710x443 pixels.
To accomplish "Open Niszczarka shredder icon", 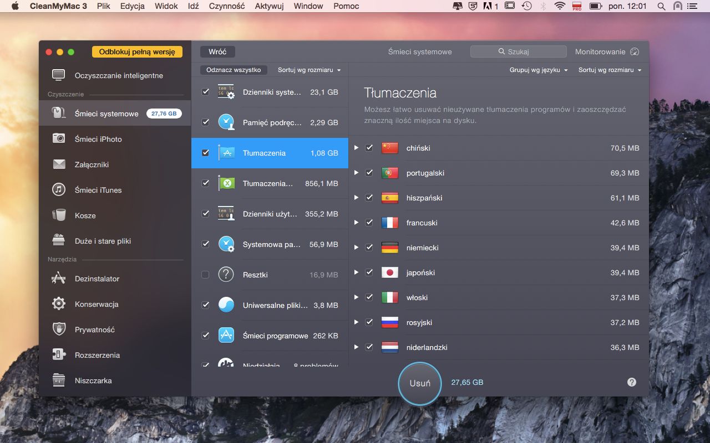I will tap(59, 380).
